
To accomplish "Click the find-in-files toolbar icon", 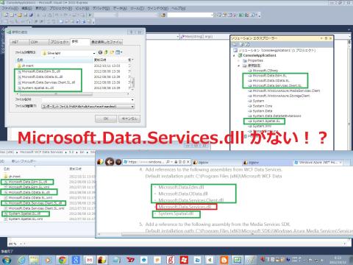I will click(163, 15).
